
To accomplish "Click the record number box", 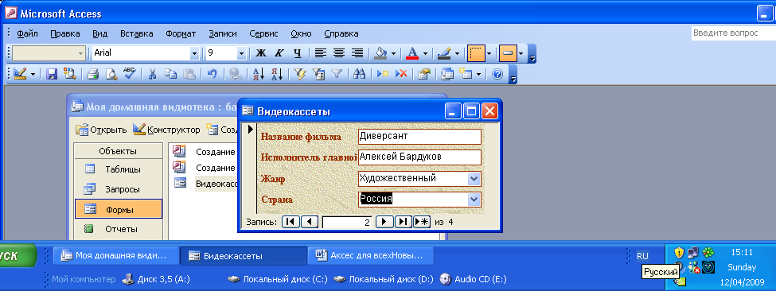I will [347, 223].
